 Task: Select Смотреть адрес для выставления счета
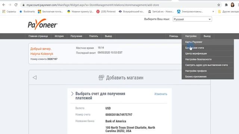[208, 65]
